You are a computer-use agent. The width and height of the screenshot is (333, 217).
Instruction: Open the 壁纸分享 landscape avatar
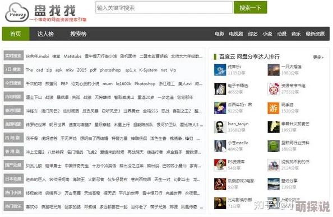(x=274, y=184)
